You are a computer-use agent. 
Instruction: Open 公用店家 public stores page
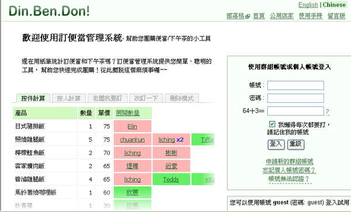pos(281,16)
